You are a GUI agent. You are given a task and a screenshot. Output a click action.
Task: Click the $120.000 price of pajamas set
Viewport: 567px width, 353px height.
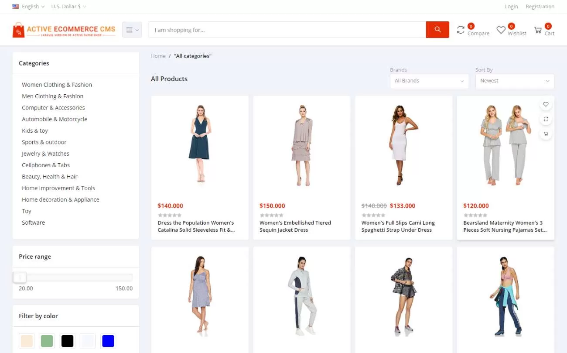click(x=476, y=206)
